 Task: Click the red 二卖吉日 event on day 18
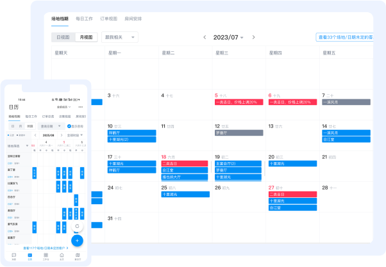(184, 163)
